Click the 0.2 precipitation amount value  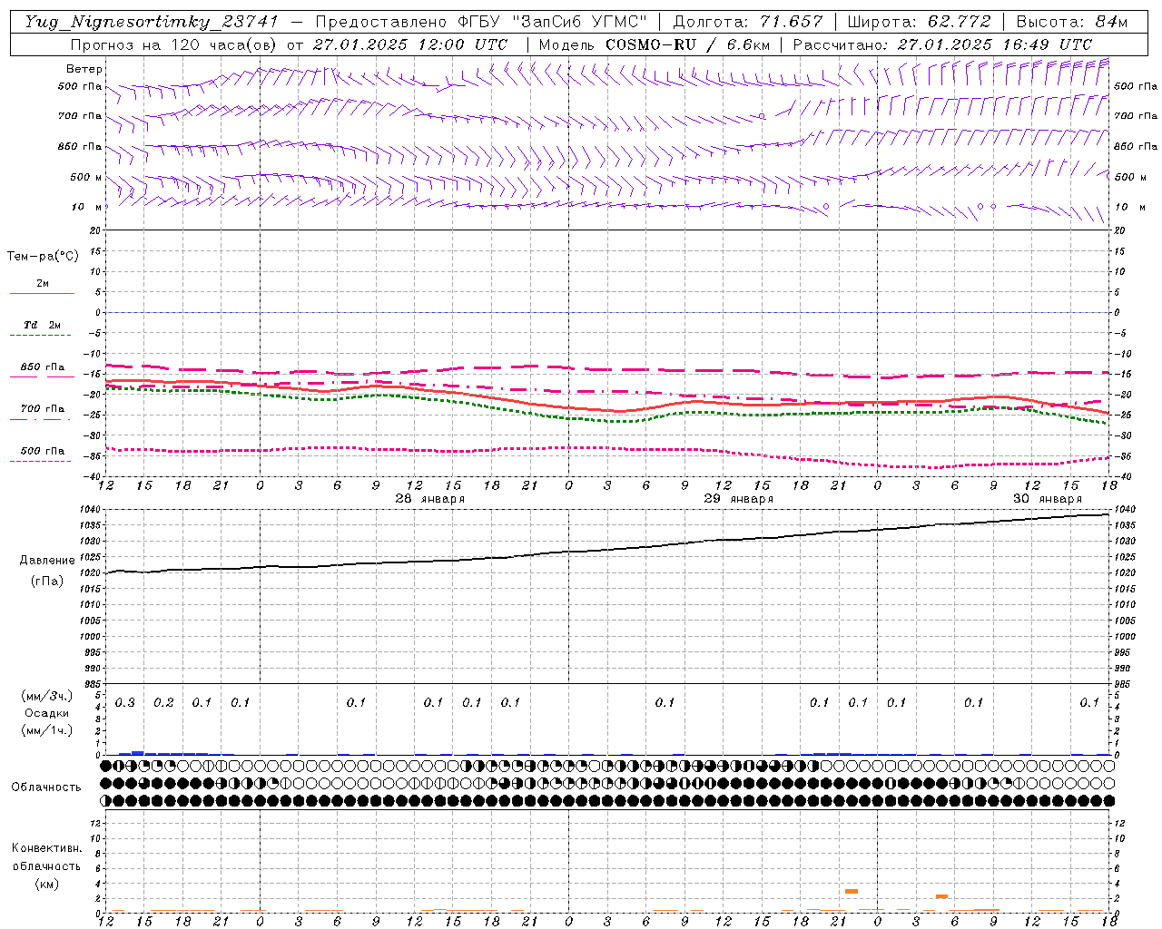click(163, 703)
